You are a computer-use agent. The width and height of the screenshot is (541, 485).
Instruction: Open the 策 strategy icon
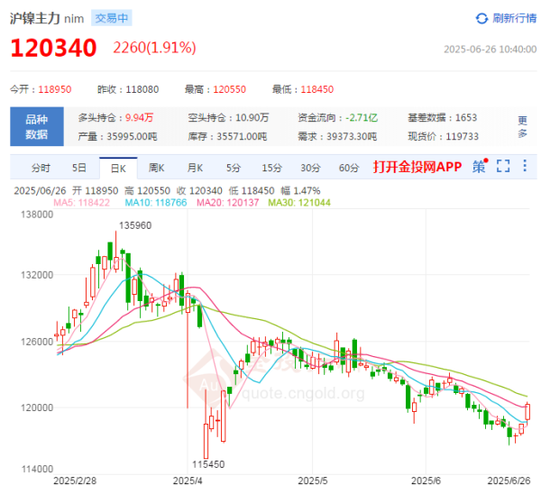480,166
